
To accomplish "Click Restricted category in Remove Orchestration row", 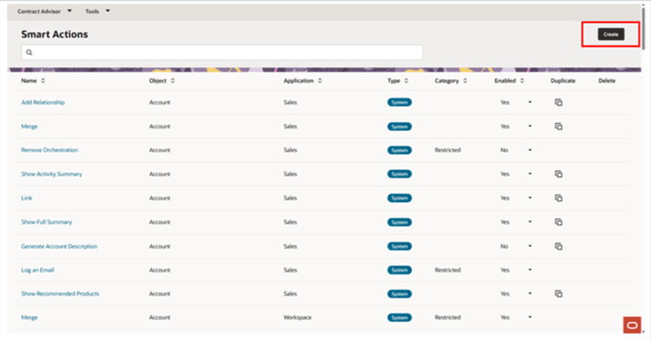I will [x=448, y=151].
